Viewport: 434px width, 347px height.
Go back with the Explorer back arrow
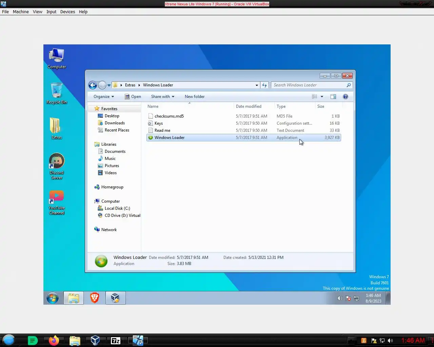[93, 85]
